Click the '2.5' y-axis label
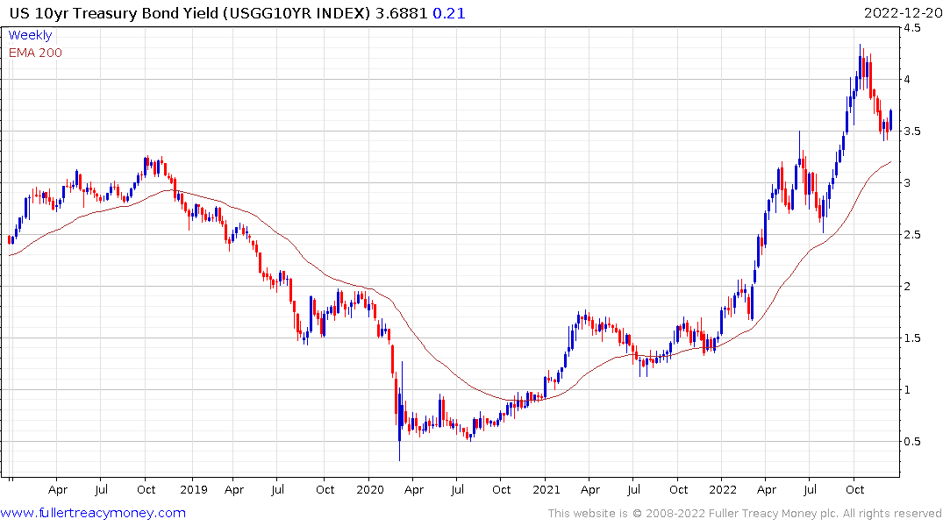943x526 pixels. 912,234
